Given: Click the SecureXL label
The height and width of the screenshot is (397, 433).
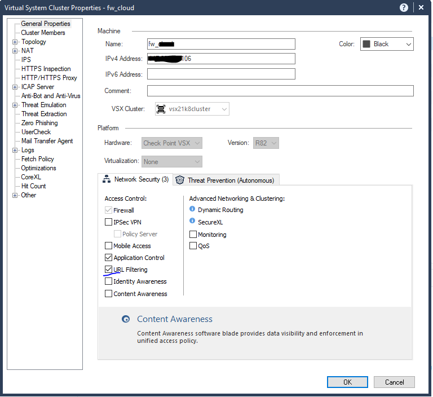Looking at the screenshot, I should point(210,222).
